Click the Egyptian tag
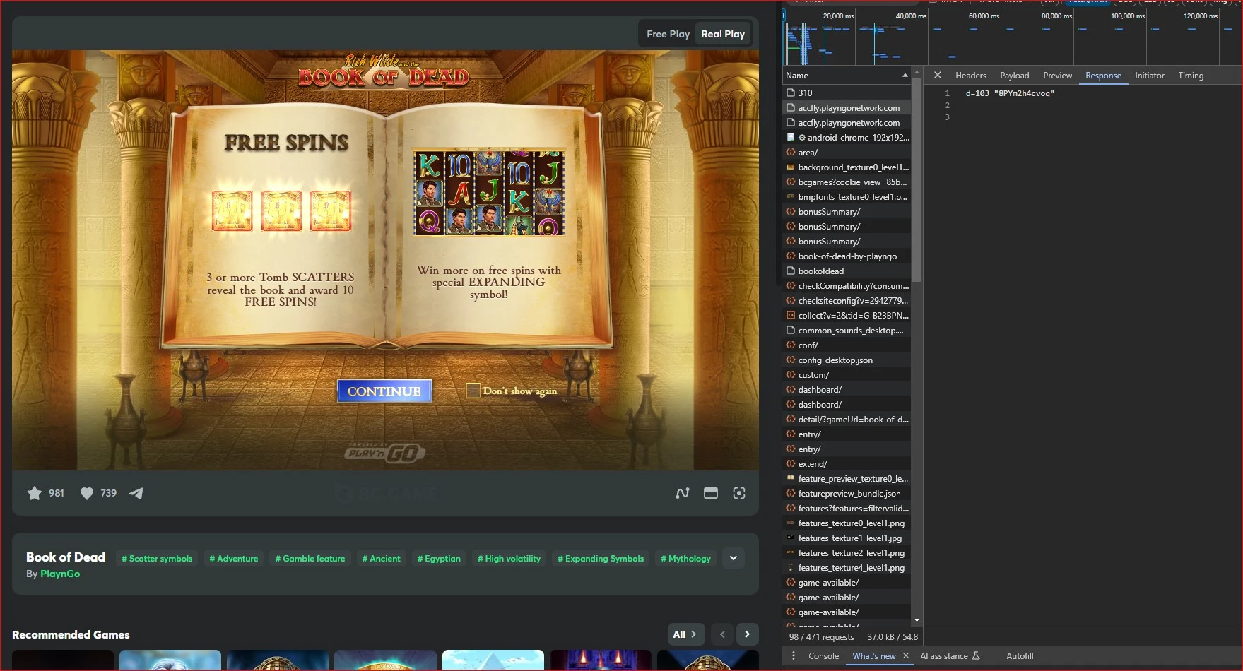The image size is (1243, 671). click(439, 558)
